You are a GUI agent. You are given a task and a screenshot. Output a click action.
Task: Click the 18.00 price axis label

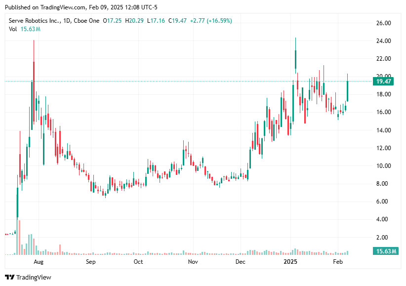point(383,94)
